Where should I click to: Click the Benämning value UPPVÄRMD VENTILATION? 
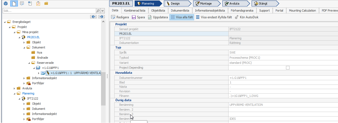[246, 105]
